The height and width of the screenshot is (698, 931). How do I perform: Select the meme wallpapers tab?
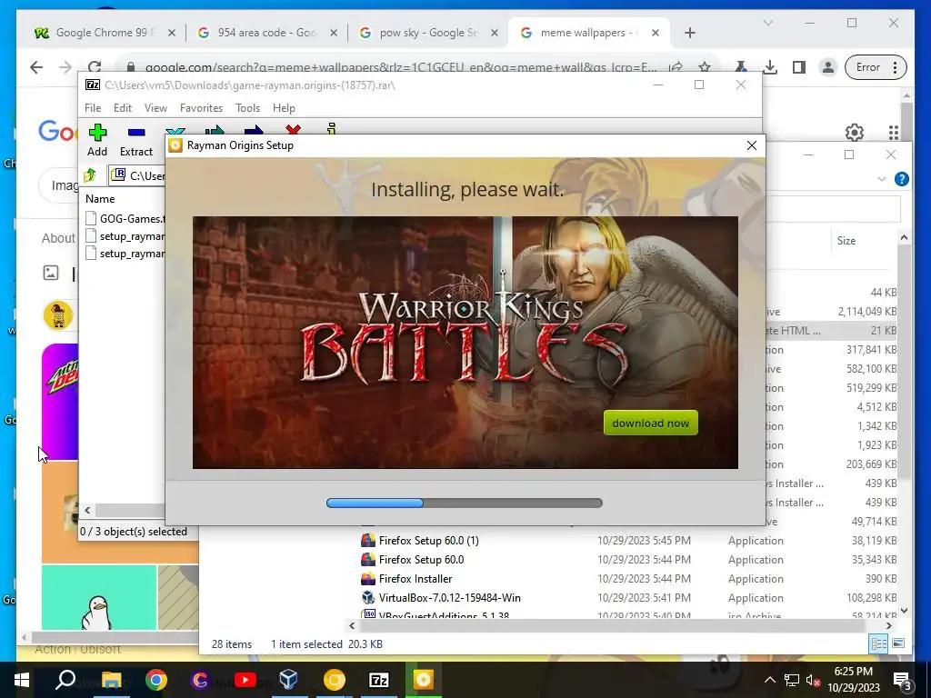click(x=589, y=33)
